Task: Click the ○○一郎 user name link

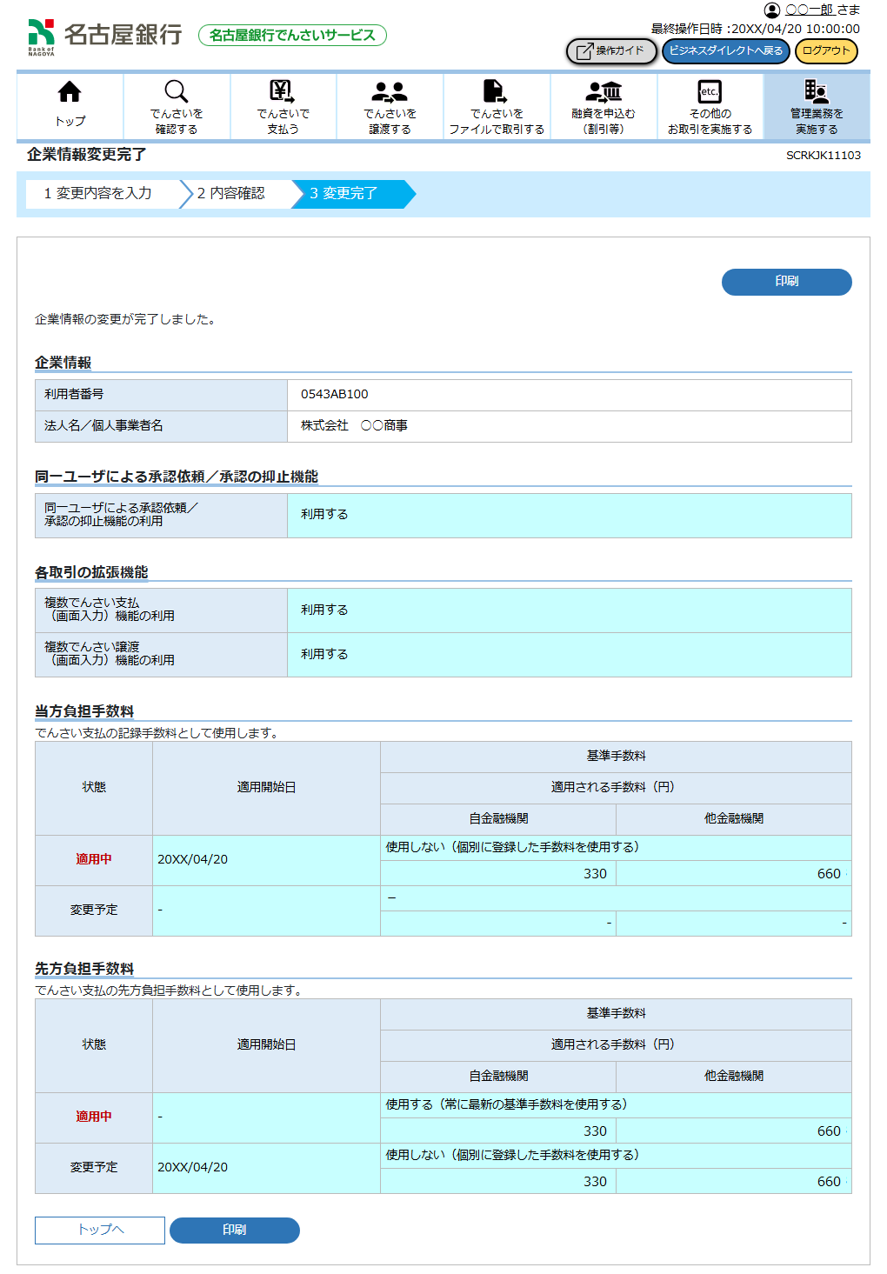Action: click(810, 10)
